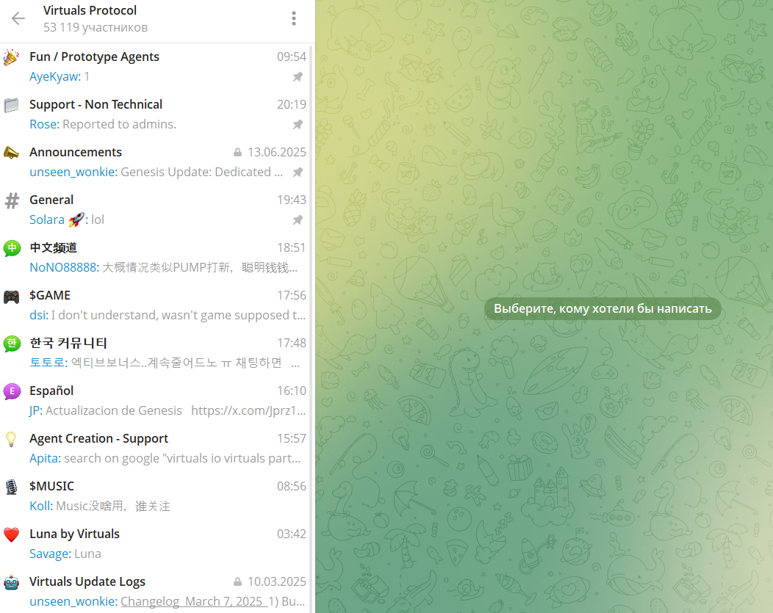Click the 'AyeKyaw: 1' message preview
Screen dimensions: 773x613
(x=60, y=77)
